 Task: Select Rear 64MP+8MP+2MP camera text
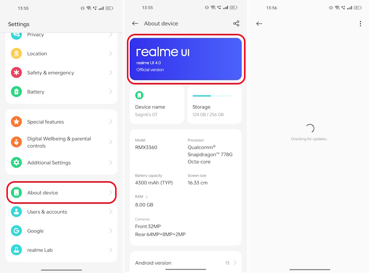click(x=160, y=234)
